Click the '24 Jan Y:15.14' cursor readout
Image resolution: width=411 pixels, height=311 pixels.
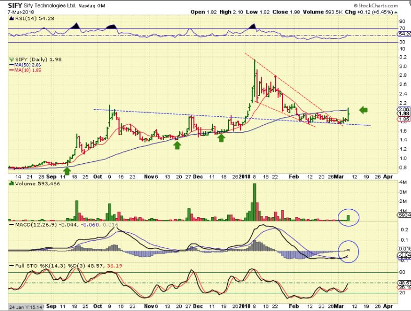(26, 307)
